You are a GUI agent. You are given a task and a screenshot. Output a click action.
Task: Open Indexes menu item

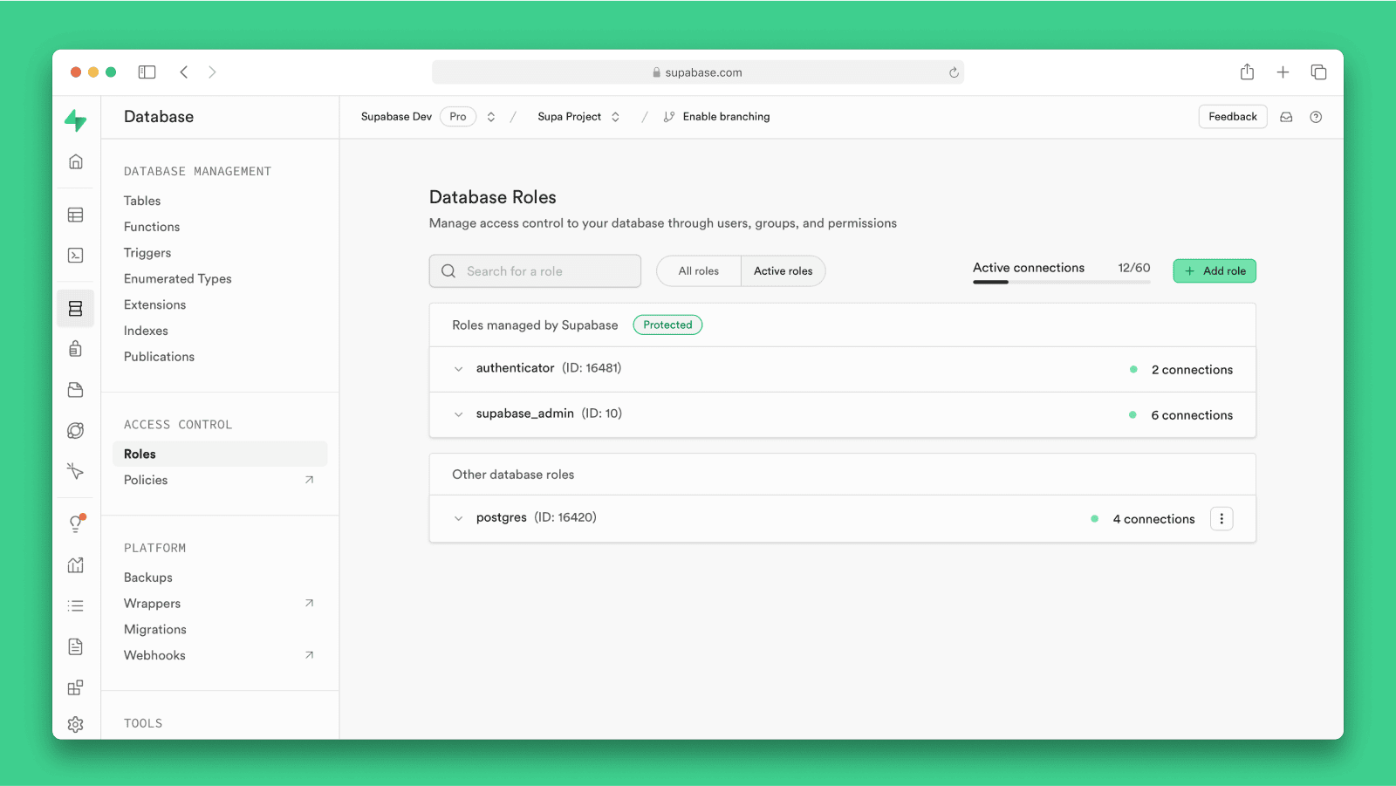(146, 331)
